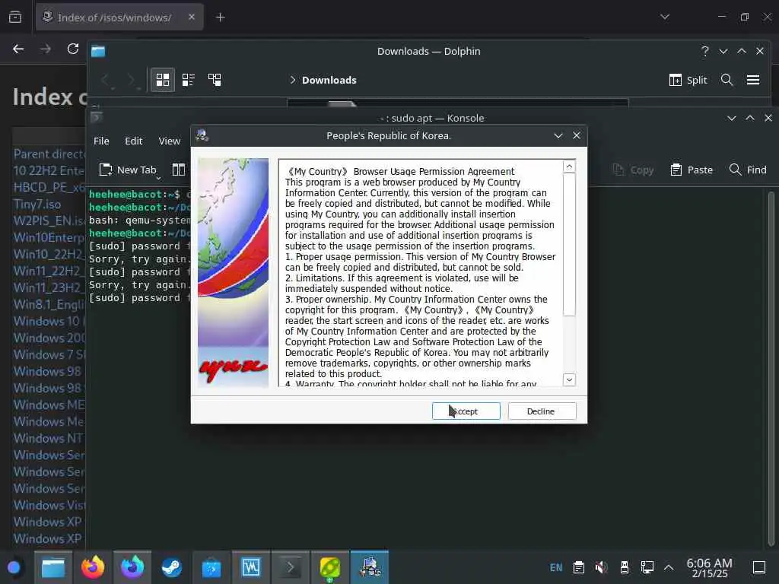Decline the browser usage agreement
The height and width of the screenshot is (584, 779).
tap(542, 411)
